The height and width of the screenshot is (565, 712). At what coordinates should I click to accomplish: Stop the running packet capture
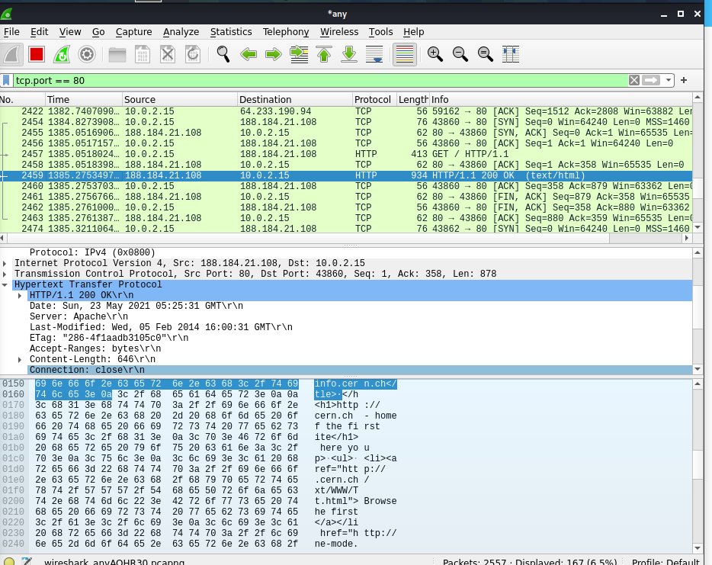pos(37,54)
